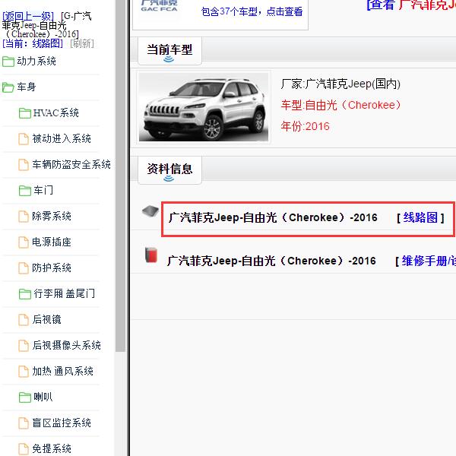Click the left panel vertical scrollbar
The width and height of the screenshot is (456, 456).
point(120,176)
